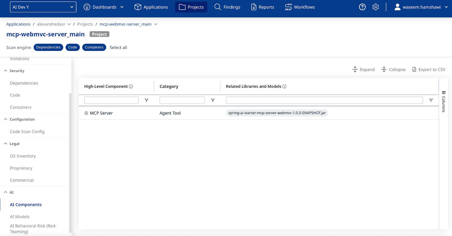Click the Export to CSV file icon
This screenshot has height=236, width=452.
[414, 69]
